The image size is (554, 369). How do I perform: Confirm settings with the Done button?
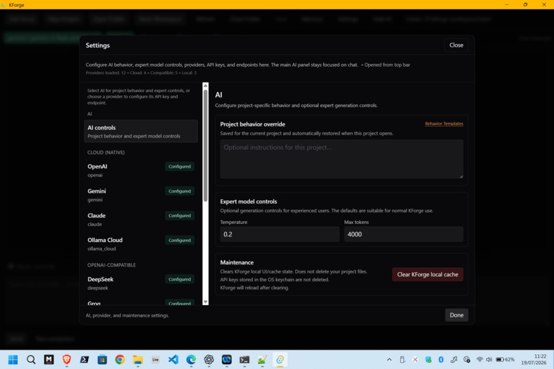click(x=456, y=315)
